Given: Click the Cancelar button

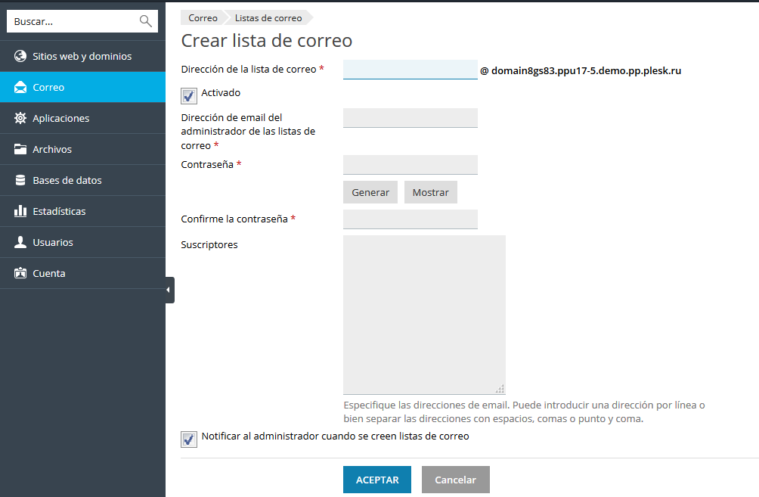Looking at the screenshot, I should [455, 480].
